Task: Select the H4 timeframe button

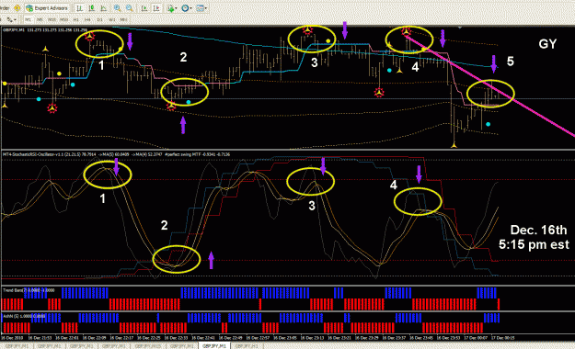Action: (x=87, y=20)
